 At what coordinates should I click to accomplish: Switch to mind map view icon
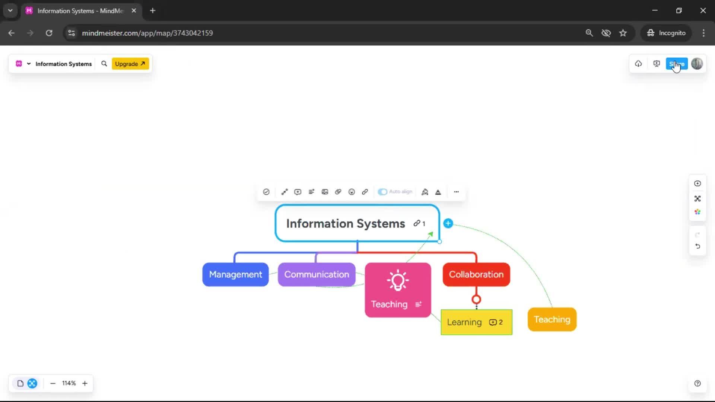[x=32, y=383]
